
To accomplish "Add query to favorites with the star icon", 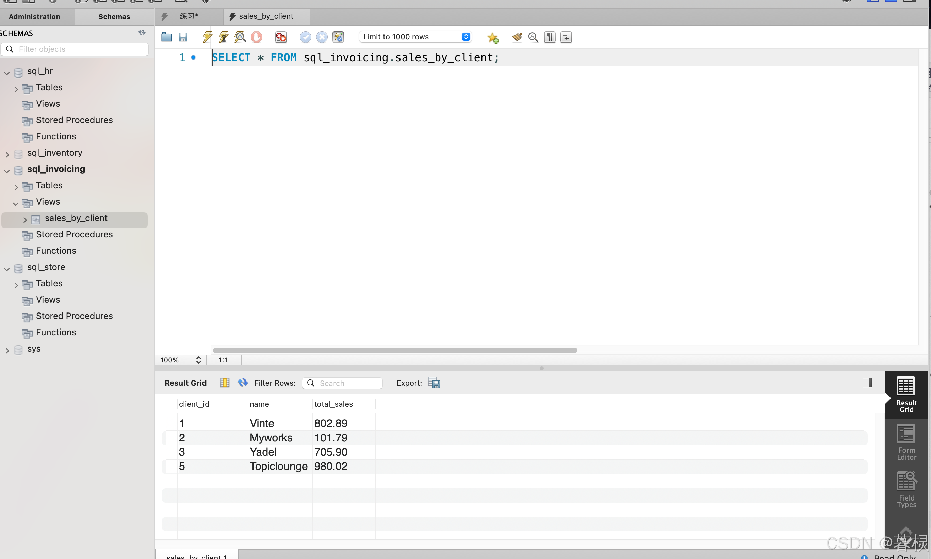I will pyautogui.click(x=493, y=37).
